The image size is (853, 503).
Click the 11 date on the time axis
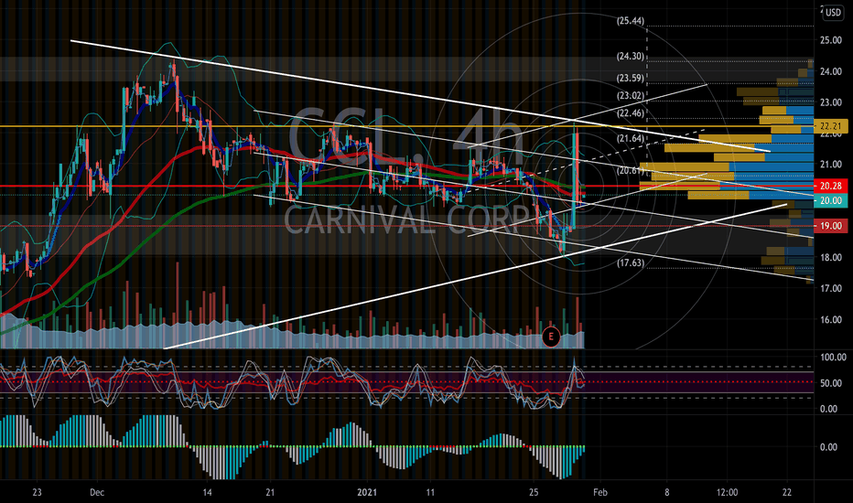(x=430, y=493)
